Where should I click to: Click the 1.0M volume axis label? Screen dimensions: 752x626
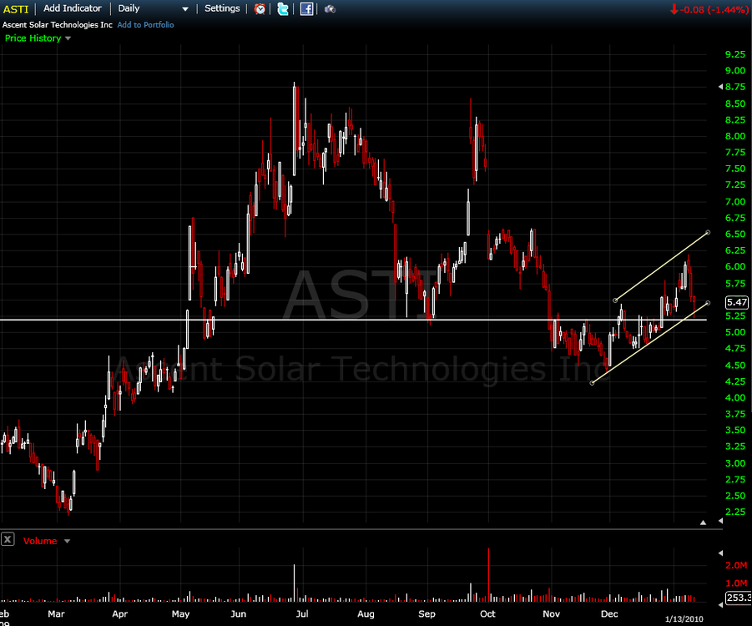[x=736, y=583]
